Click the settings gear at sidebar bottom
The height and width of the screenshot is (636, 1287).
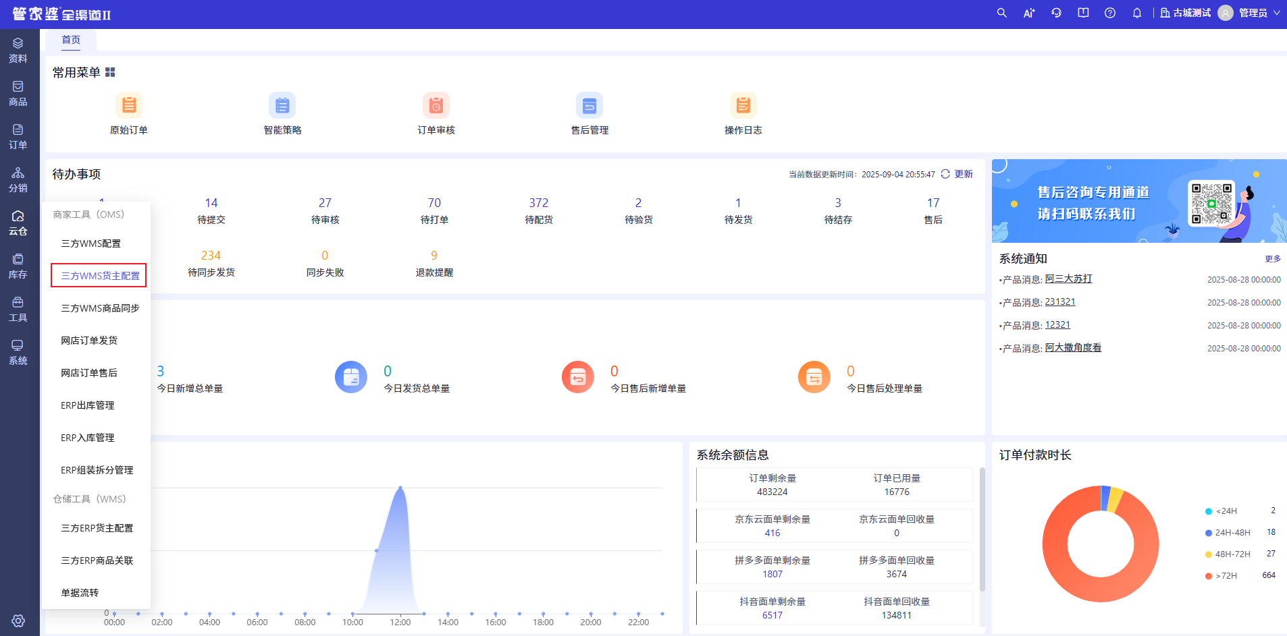[x=18, y=620]
